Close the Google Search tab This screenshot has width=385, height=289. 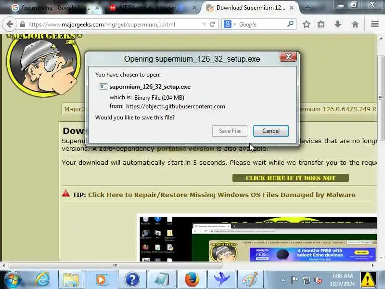coord(97,8)
